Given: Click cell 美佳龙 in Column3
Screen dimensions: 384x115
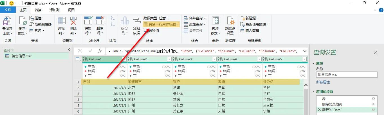Looking at the screenshot, I should coord(195,105).
